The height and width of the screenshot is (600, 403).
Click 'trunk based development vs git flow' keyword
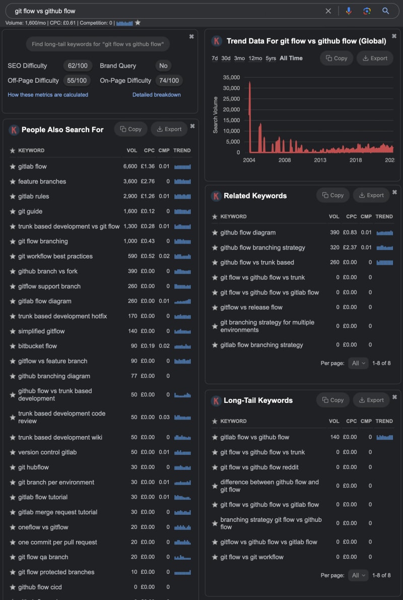pos(69,226)
